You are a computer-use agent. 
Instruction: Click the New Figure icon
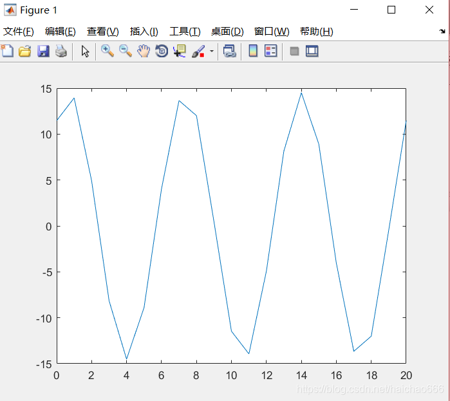[x=7, y=51]
